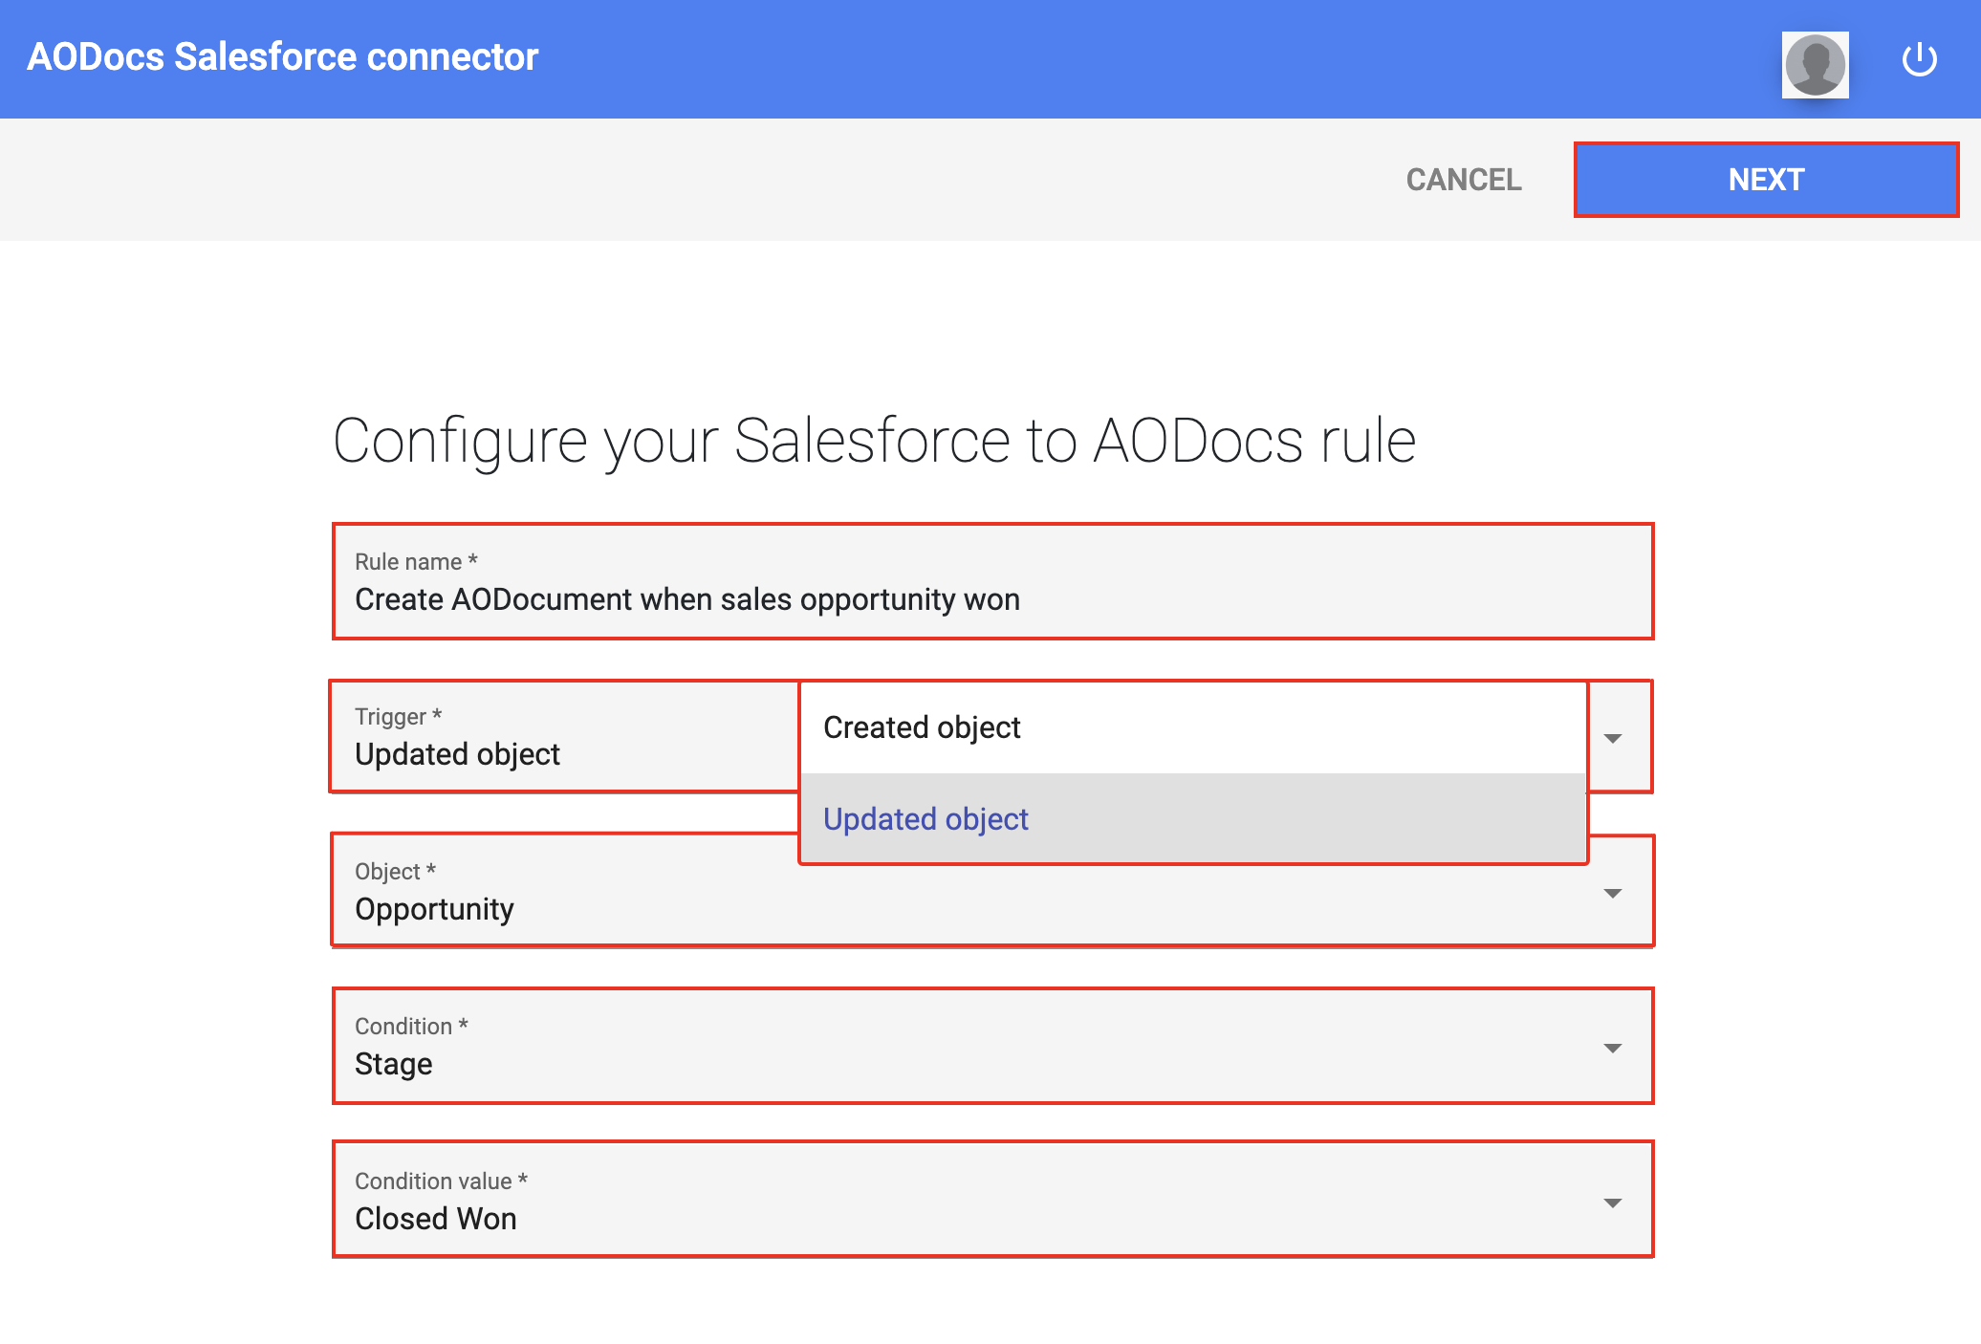Click the Configure your Salesforce rule heading
Image resolution: width=1981 pixels, height=1344 pixels.
874,441
